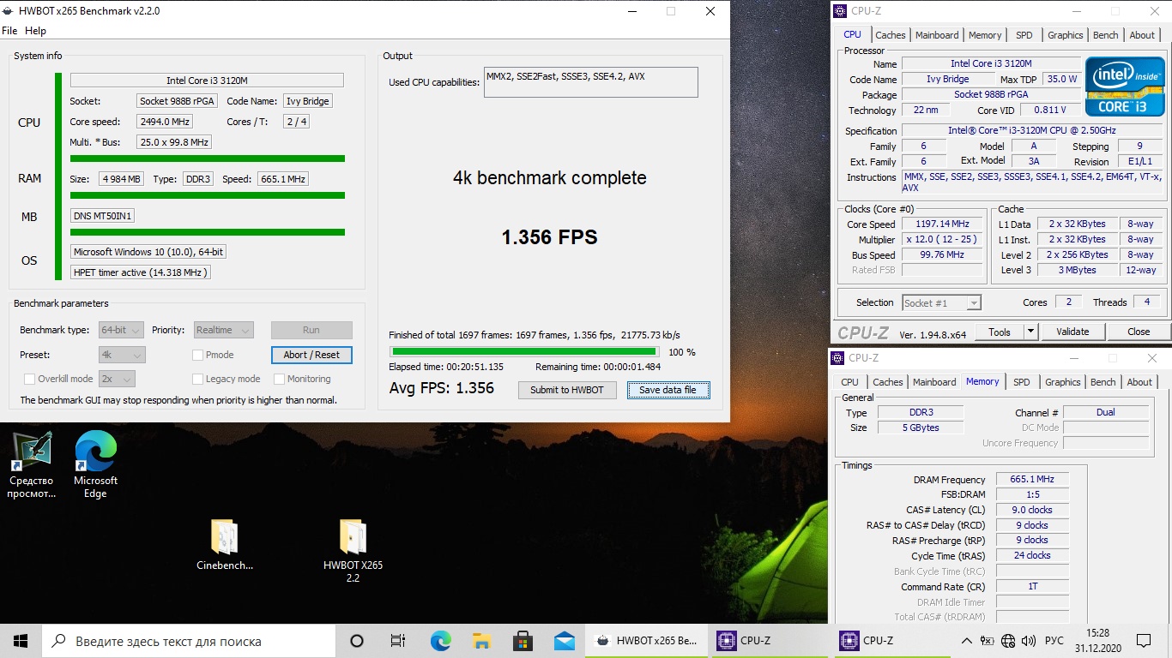1172x658 pixels.
Task: Toggle the Monitoring checkbox
Action: (280, 379)
